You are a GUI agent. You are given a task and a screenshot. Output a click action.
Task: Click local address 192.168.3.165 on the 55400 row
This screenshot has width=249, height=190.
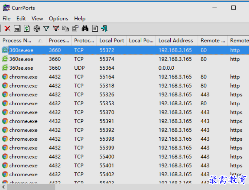pyautogui.click(x=175, y=157)
